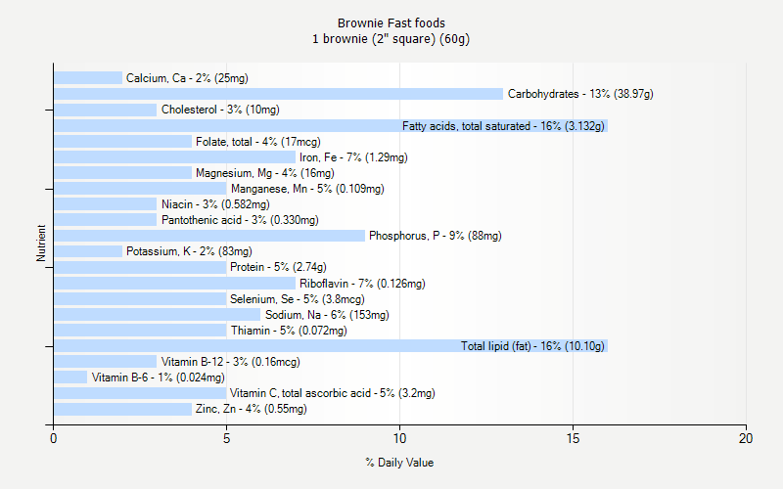783x489 pixels.
Task: Click Vitamin B-12 - 3% (0.16mcg) label
Action: click(x=231, y=362)
